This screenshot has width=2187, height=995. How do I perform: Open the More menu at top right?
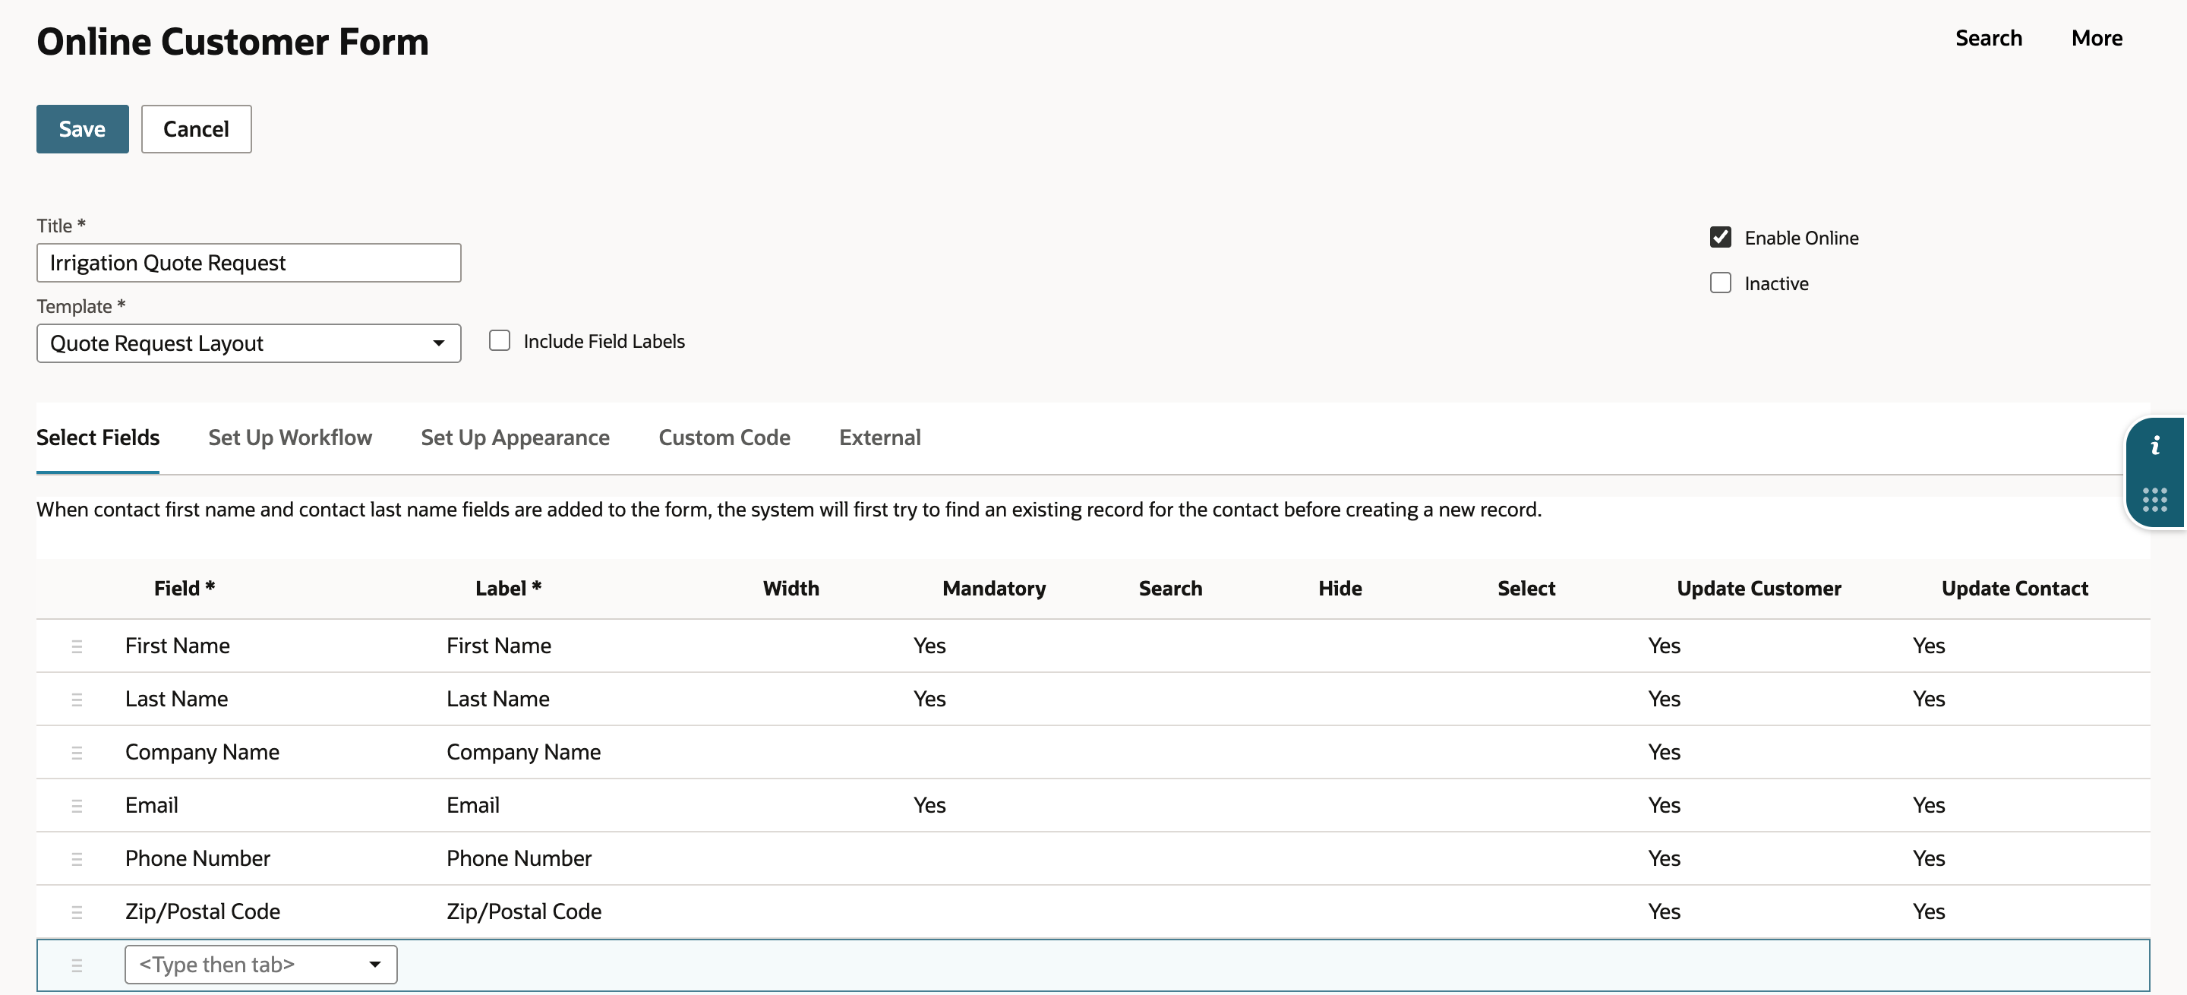tap(2097, 38)
